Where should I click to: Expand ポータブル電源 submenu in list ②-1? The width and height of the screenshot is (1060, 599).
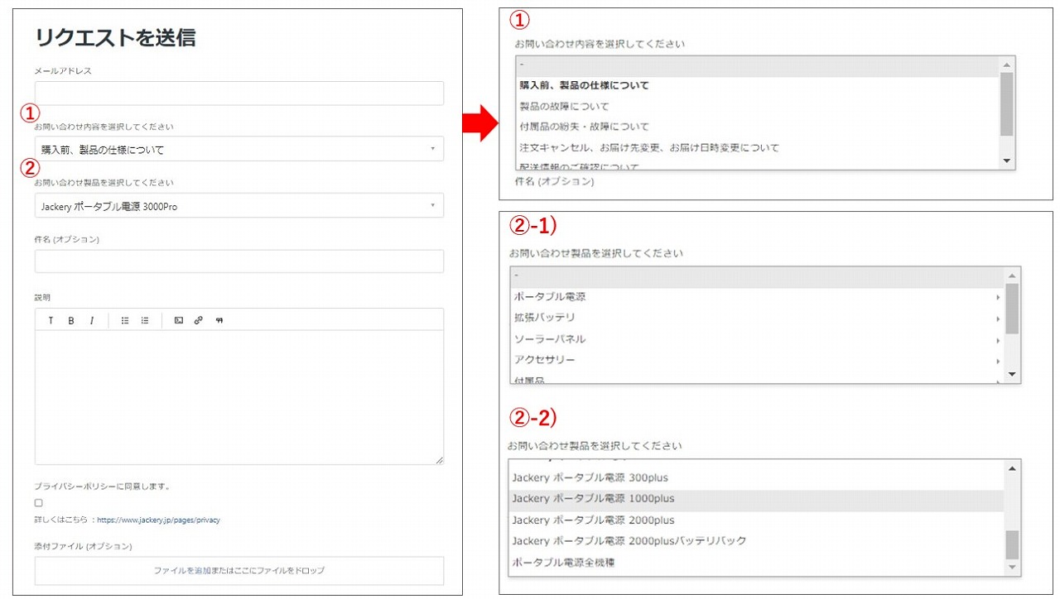point(757,296)
